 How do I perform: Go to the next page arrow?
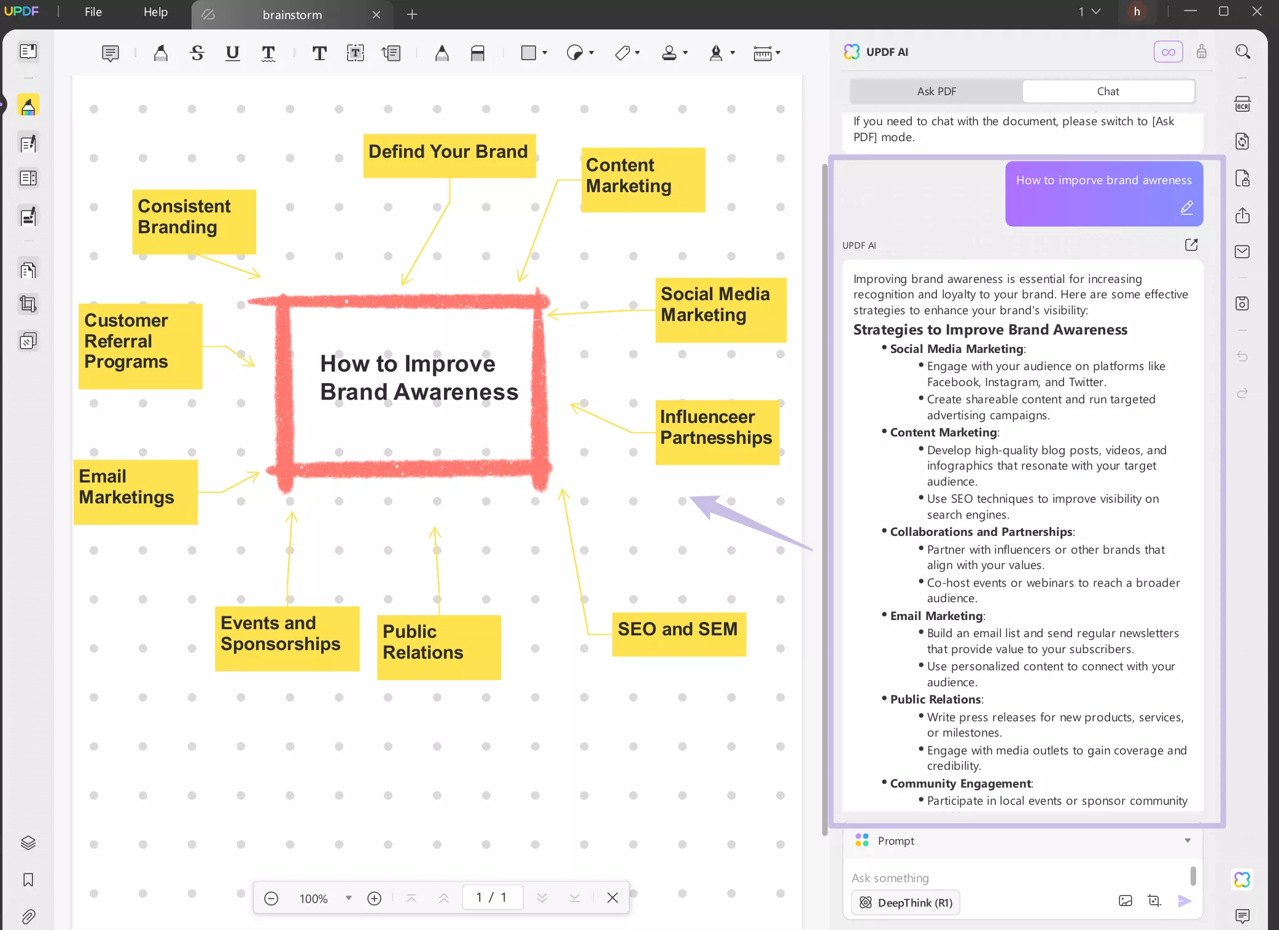pyautogui.click(x=542, y=898)
